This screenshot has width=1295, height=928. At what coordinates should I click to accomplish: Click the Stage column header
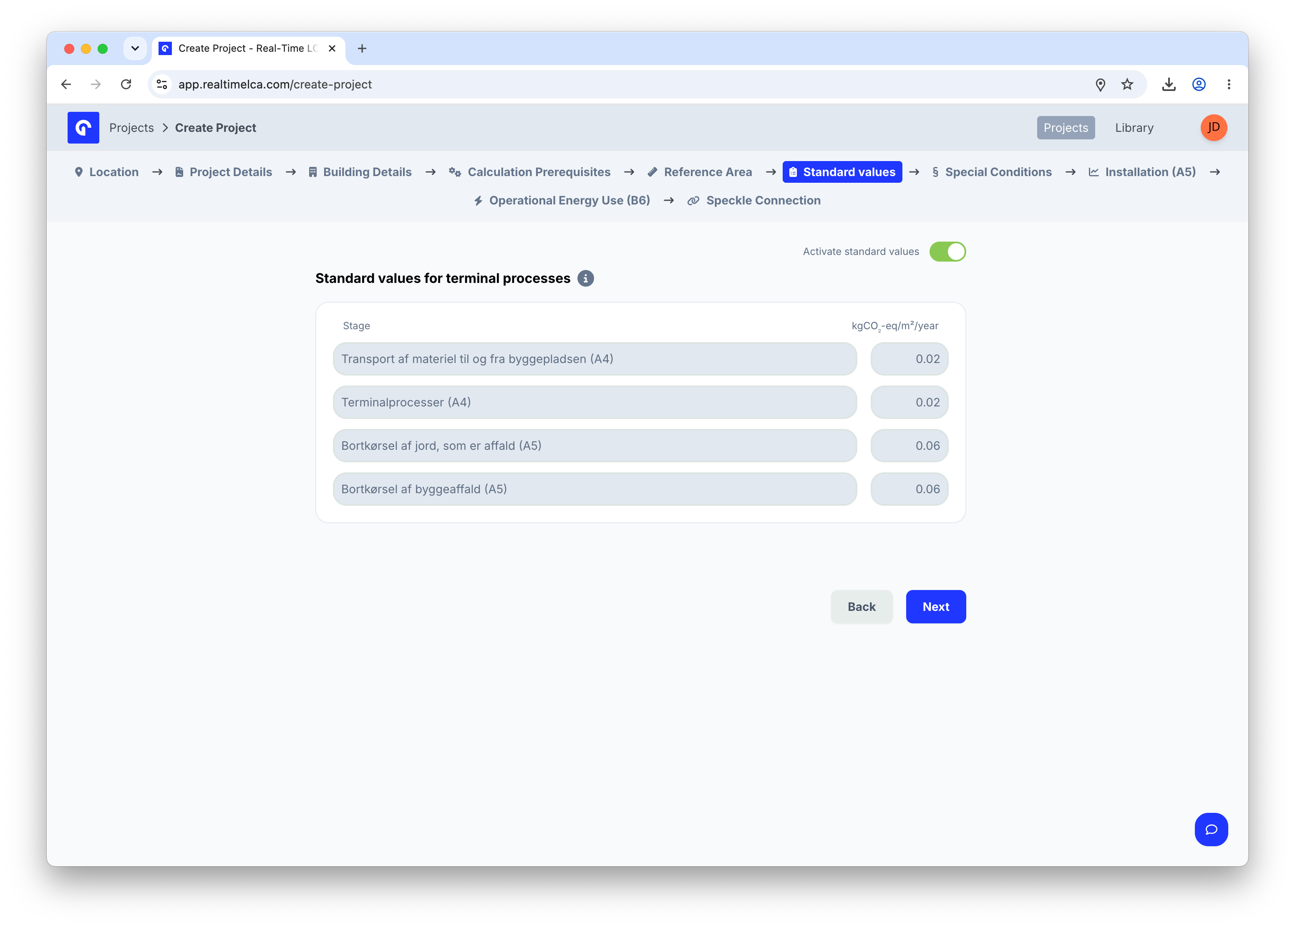tap(356, 325)
